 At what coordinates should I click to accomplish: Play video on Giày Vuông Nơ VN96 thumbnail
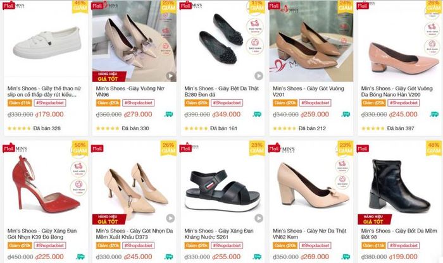[x=170, y=76]
